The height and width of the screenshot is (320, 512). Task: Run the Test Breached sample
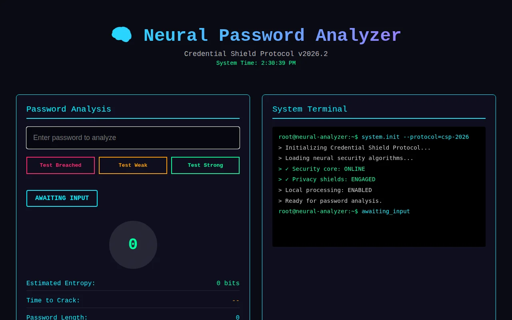point(60,165)
